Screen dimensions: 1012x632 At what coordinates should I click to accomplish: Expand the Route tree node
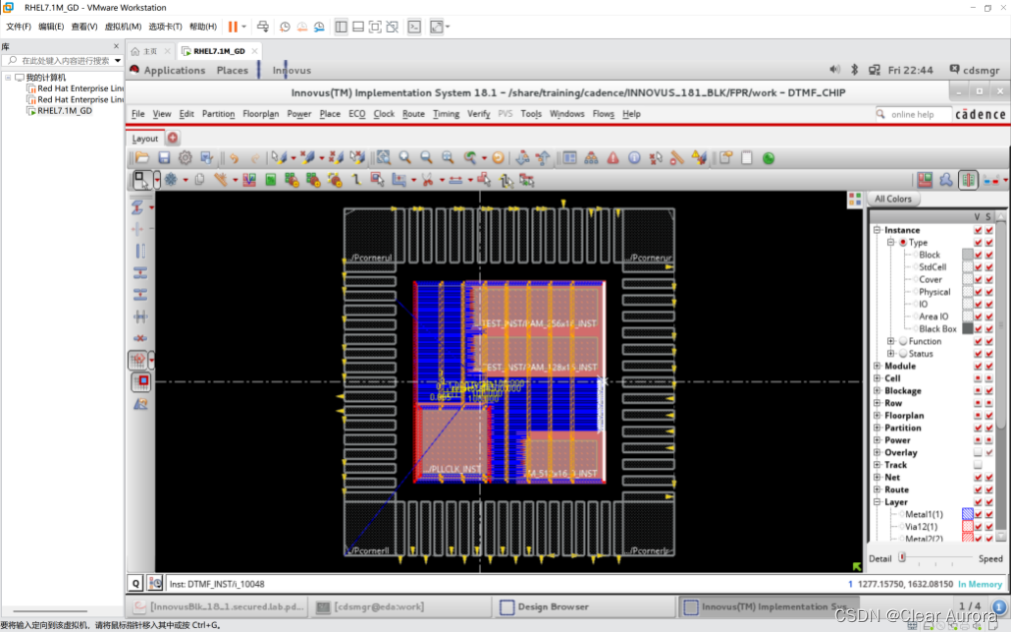[x=878, y=489]
